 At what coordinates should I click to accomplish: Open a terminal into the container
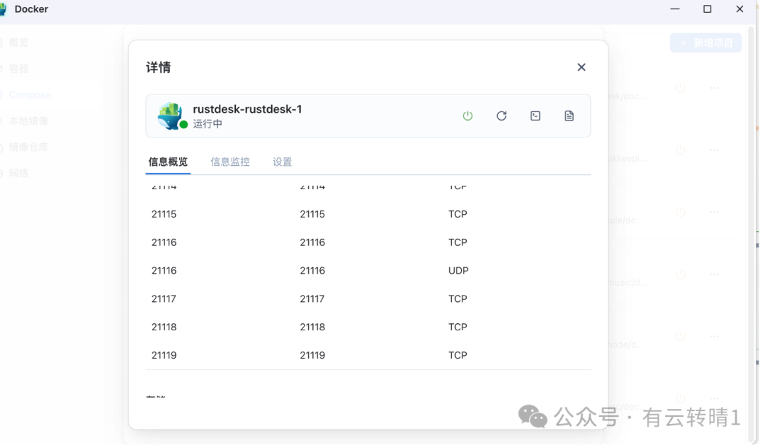[535, 116]
